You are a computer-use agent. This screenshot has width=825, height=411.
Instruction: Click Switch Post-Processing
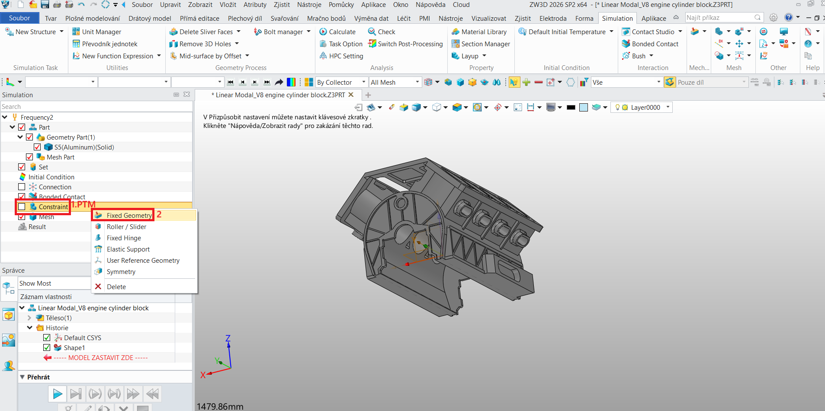point(405,44)
